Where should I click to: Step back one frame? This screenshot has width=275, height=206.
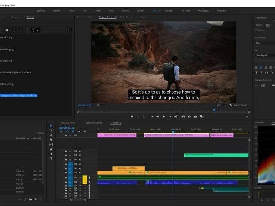[x=158, y=117]
